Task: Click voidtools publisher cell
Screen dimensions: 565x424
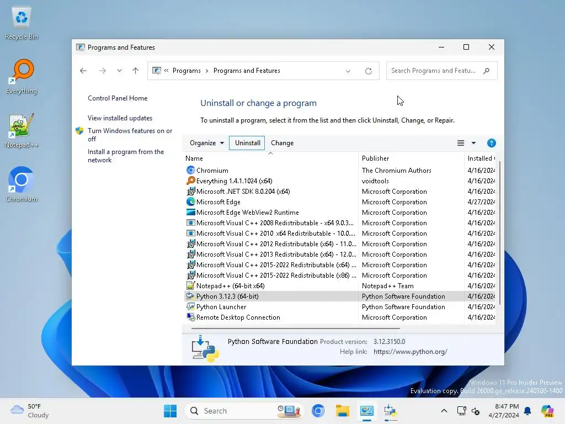Action: pyautogui.click(x=375, y=181)
